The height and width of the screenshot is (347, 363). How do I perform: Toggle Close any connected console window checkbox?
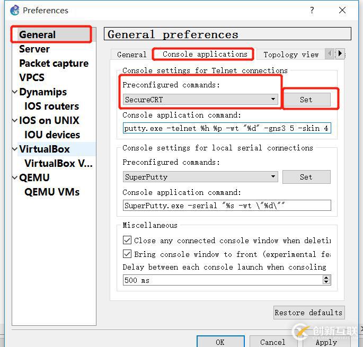coord(127,241)
